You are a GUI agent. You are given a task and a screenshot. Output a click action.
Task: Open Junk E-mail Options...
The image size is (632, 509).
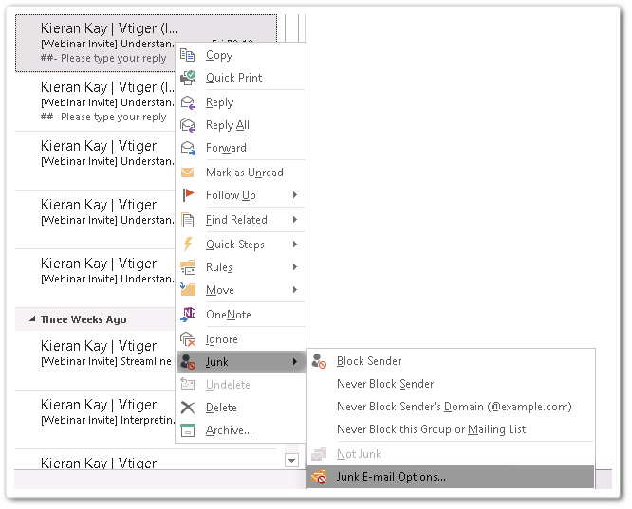tap(451, 477)
